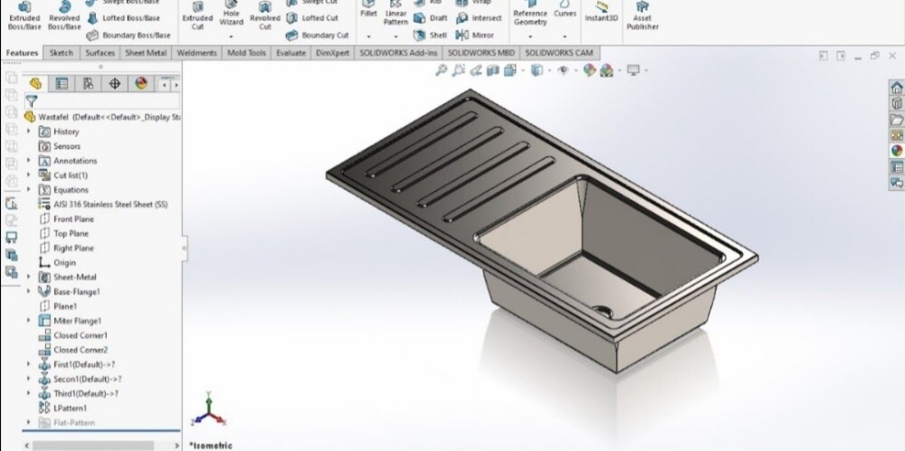Viewport: 905px width, 451px height.
Task: Launch Asset Publisher
Action: point(643,16)
